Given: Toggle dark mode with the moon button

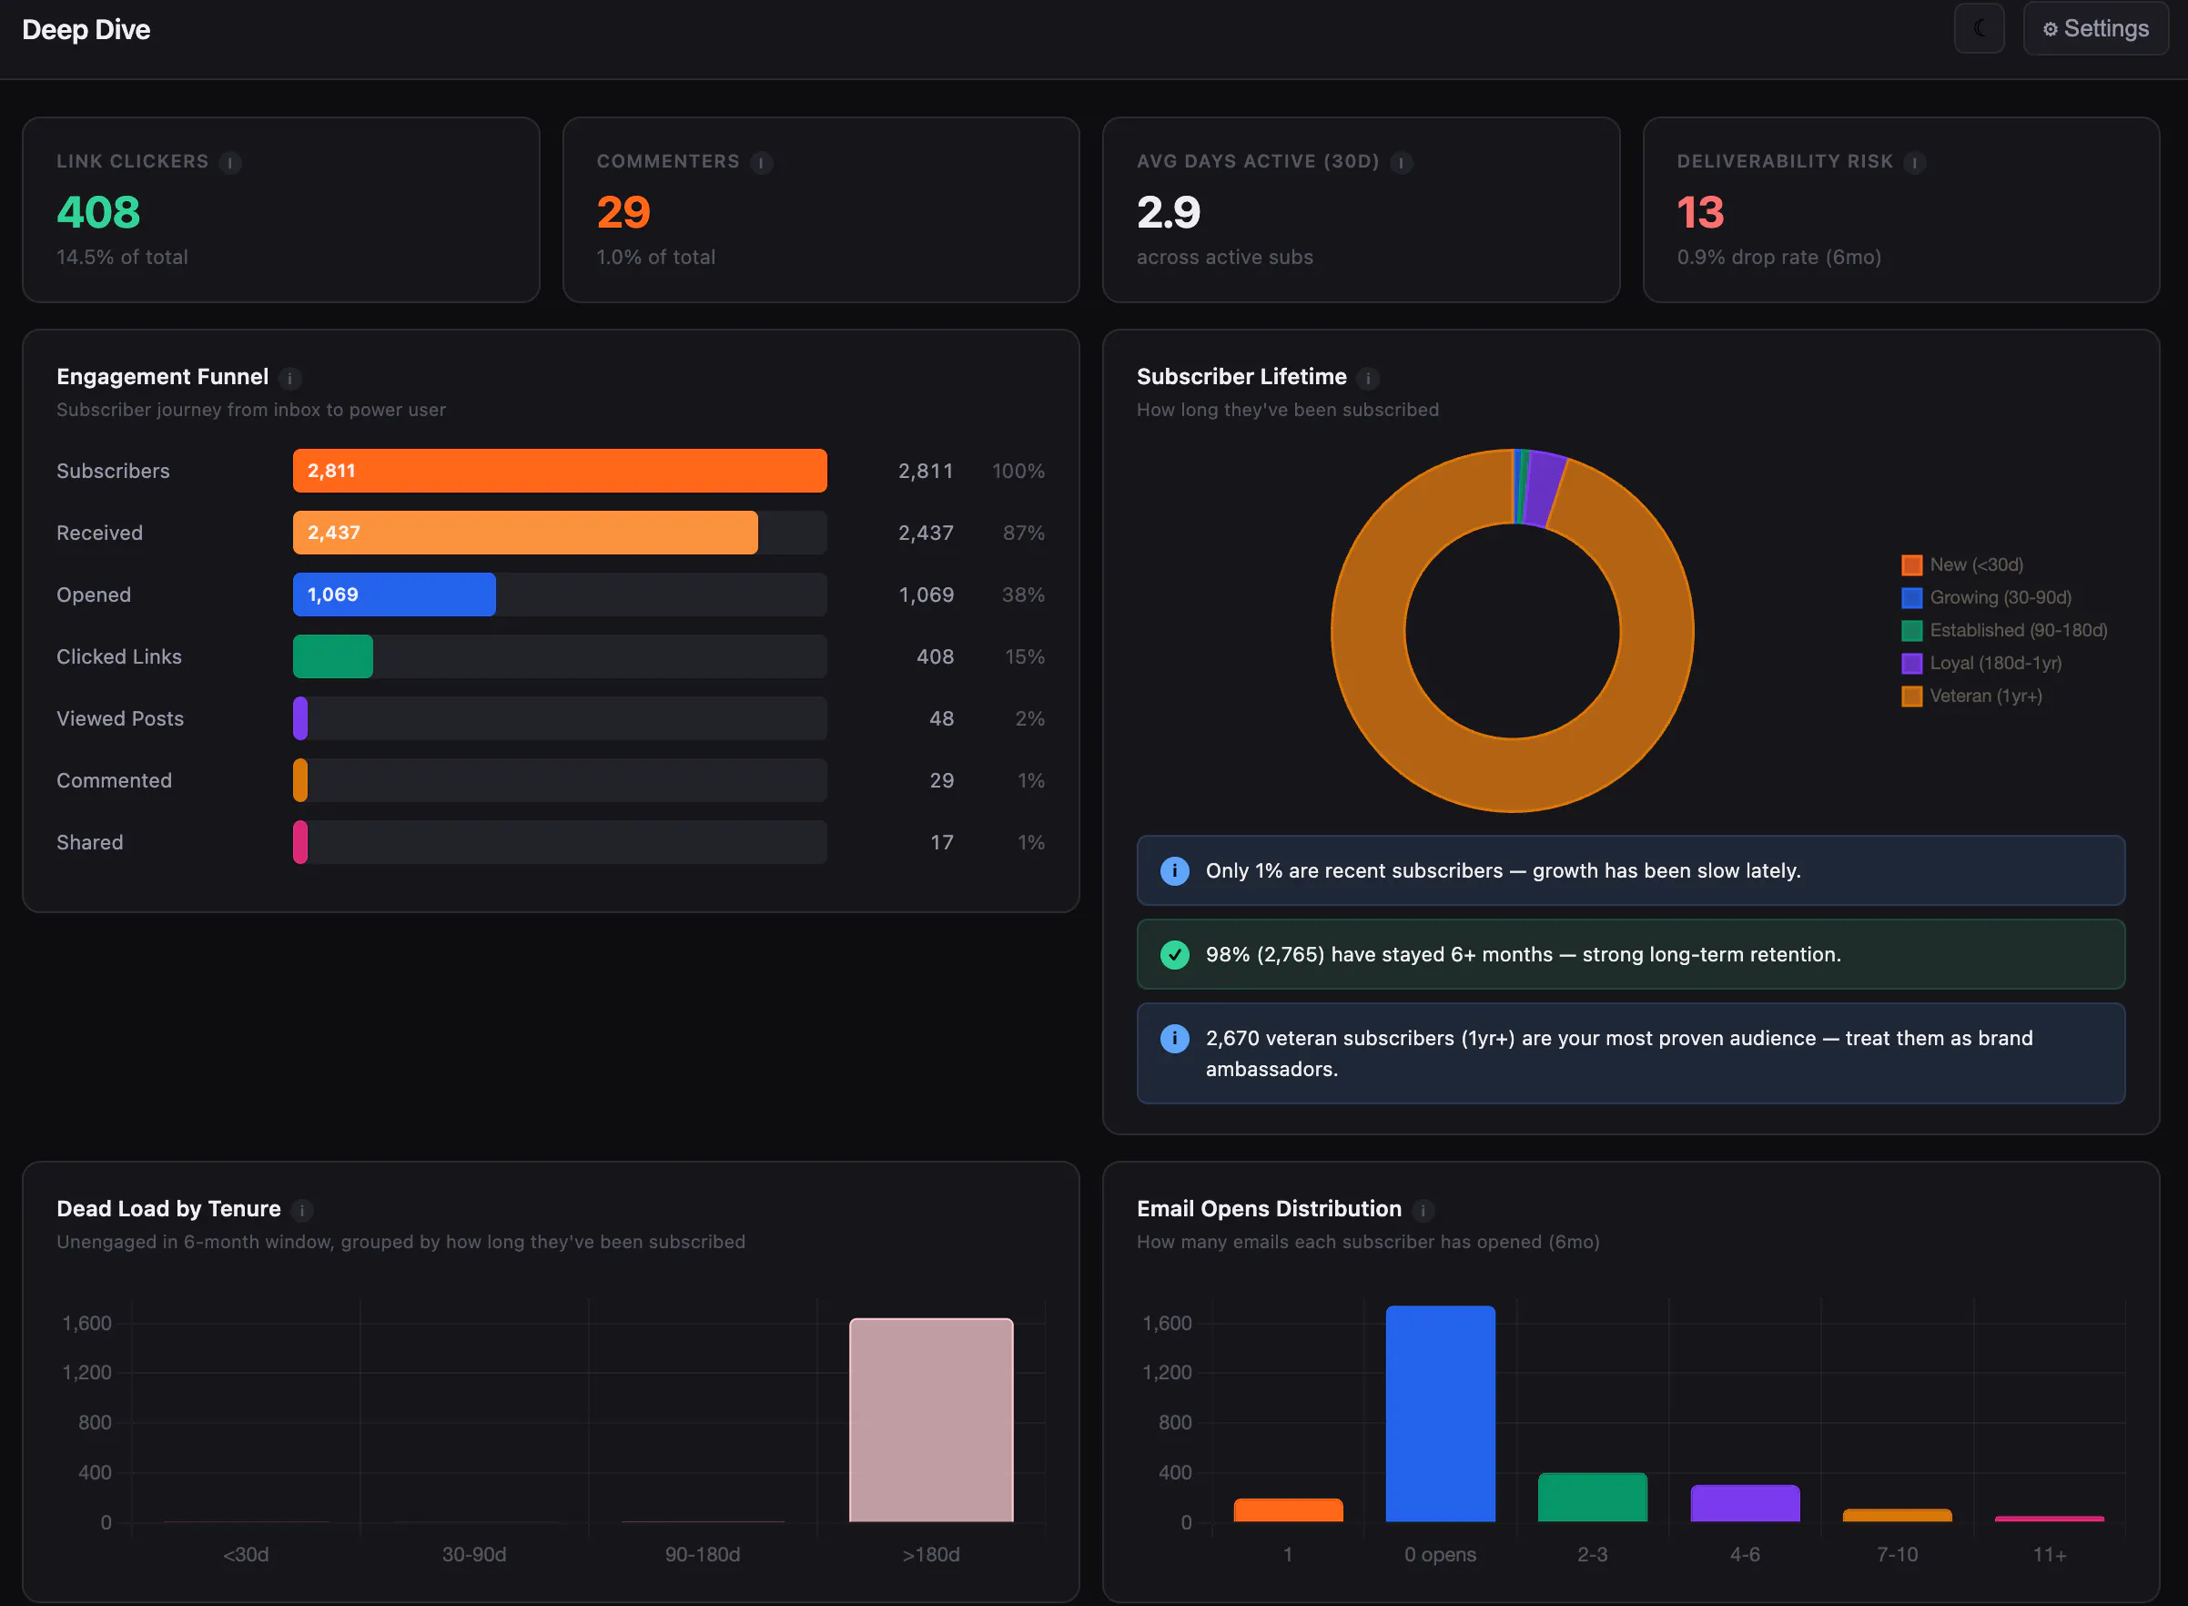Looking at the screenshot, I should 1979,28.
